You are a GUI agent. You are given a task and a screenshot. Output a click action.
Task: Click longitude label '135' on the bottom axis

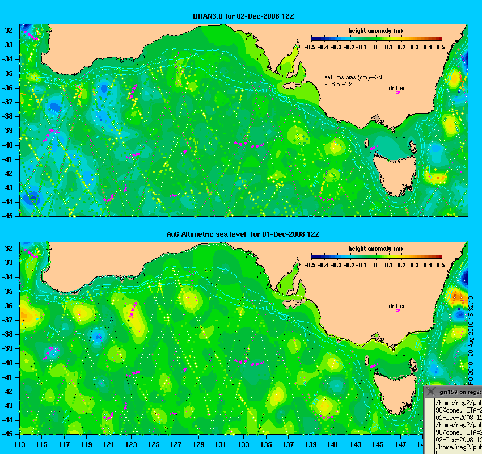[x=266, y=445]
